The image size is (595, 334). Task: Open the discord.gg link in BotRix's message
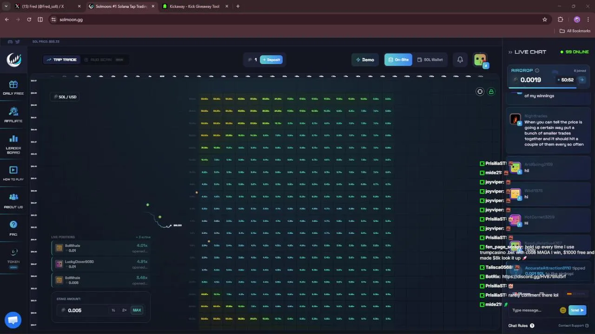click(x=534, y=276)
